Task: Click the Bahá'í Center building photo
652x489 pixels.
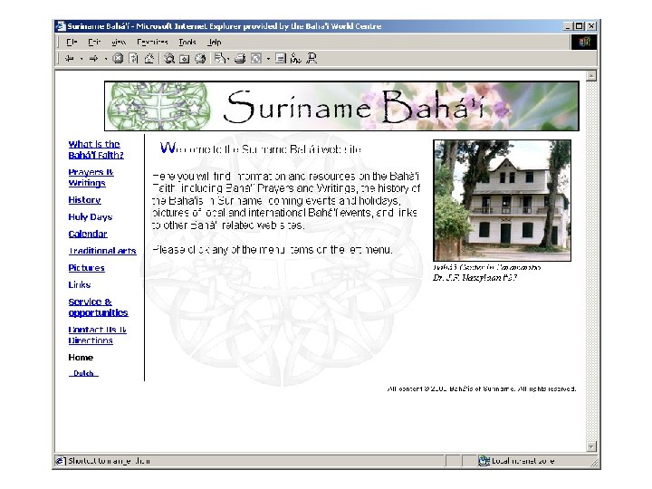Action: pos(502,200)
